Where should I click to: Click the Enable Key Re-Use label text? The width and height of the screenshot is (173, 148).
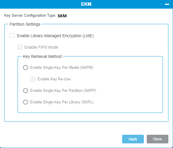(x=54, y=79)
